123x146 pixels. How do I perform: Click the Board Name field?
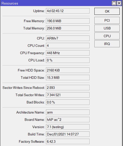tap(68, 120)
